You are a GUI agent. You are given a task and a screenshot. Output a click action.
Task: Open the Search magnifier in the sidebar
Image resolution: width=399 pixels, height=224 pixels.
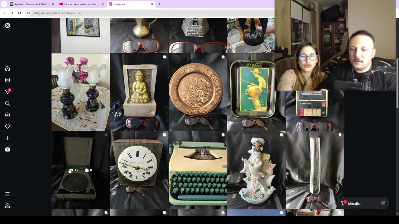7,103
